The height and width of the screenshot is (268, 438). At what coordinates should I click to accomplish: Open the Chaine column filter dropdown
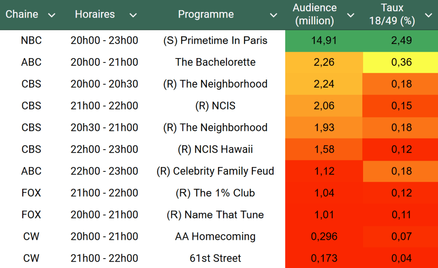click(52, 15)
